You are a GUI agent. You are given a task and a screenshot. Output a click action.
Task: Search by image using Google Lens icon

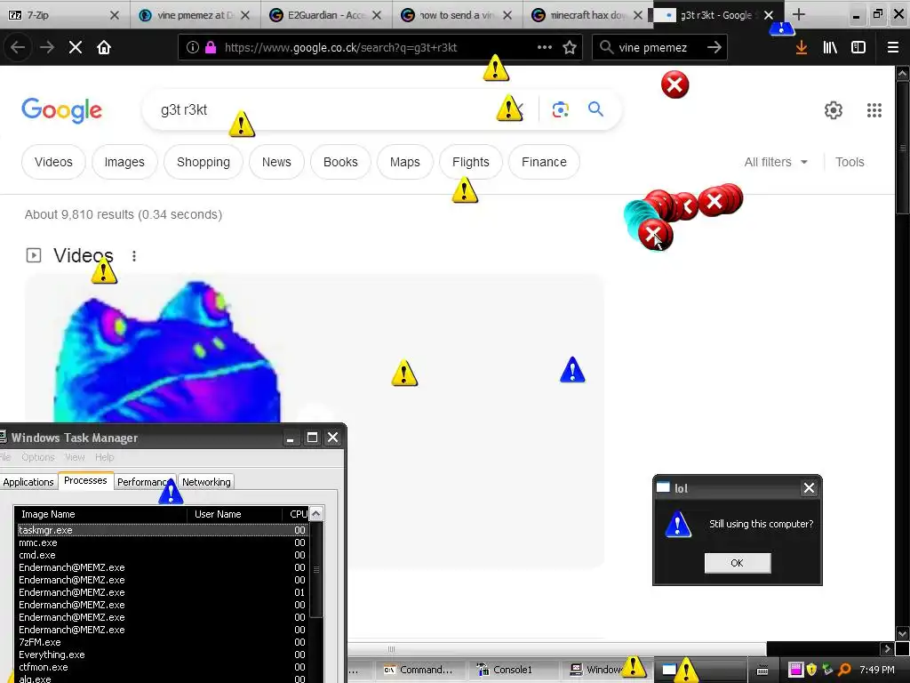tap(561, 109)
